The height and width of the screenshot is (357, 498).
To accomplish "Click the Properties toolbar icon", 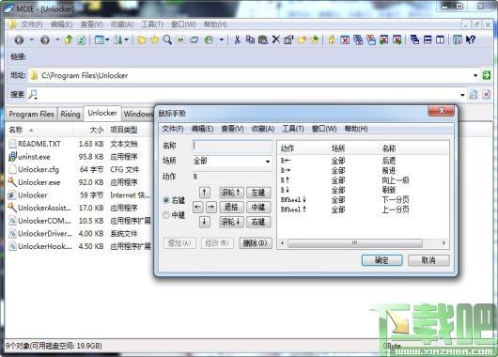I will (x=288, y=40).
